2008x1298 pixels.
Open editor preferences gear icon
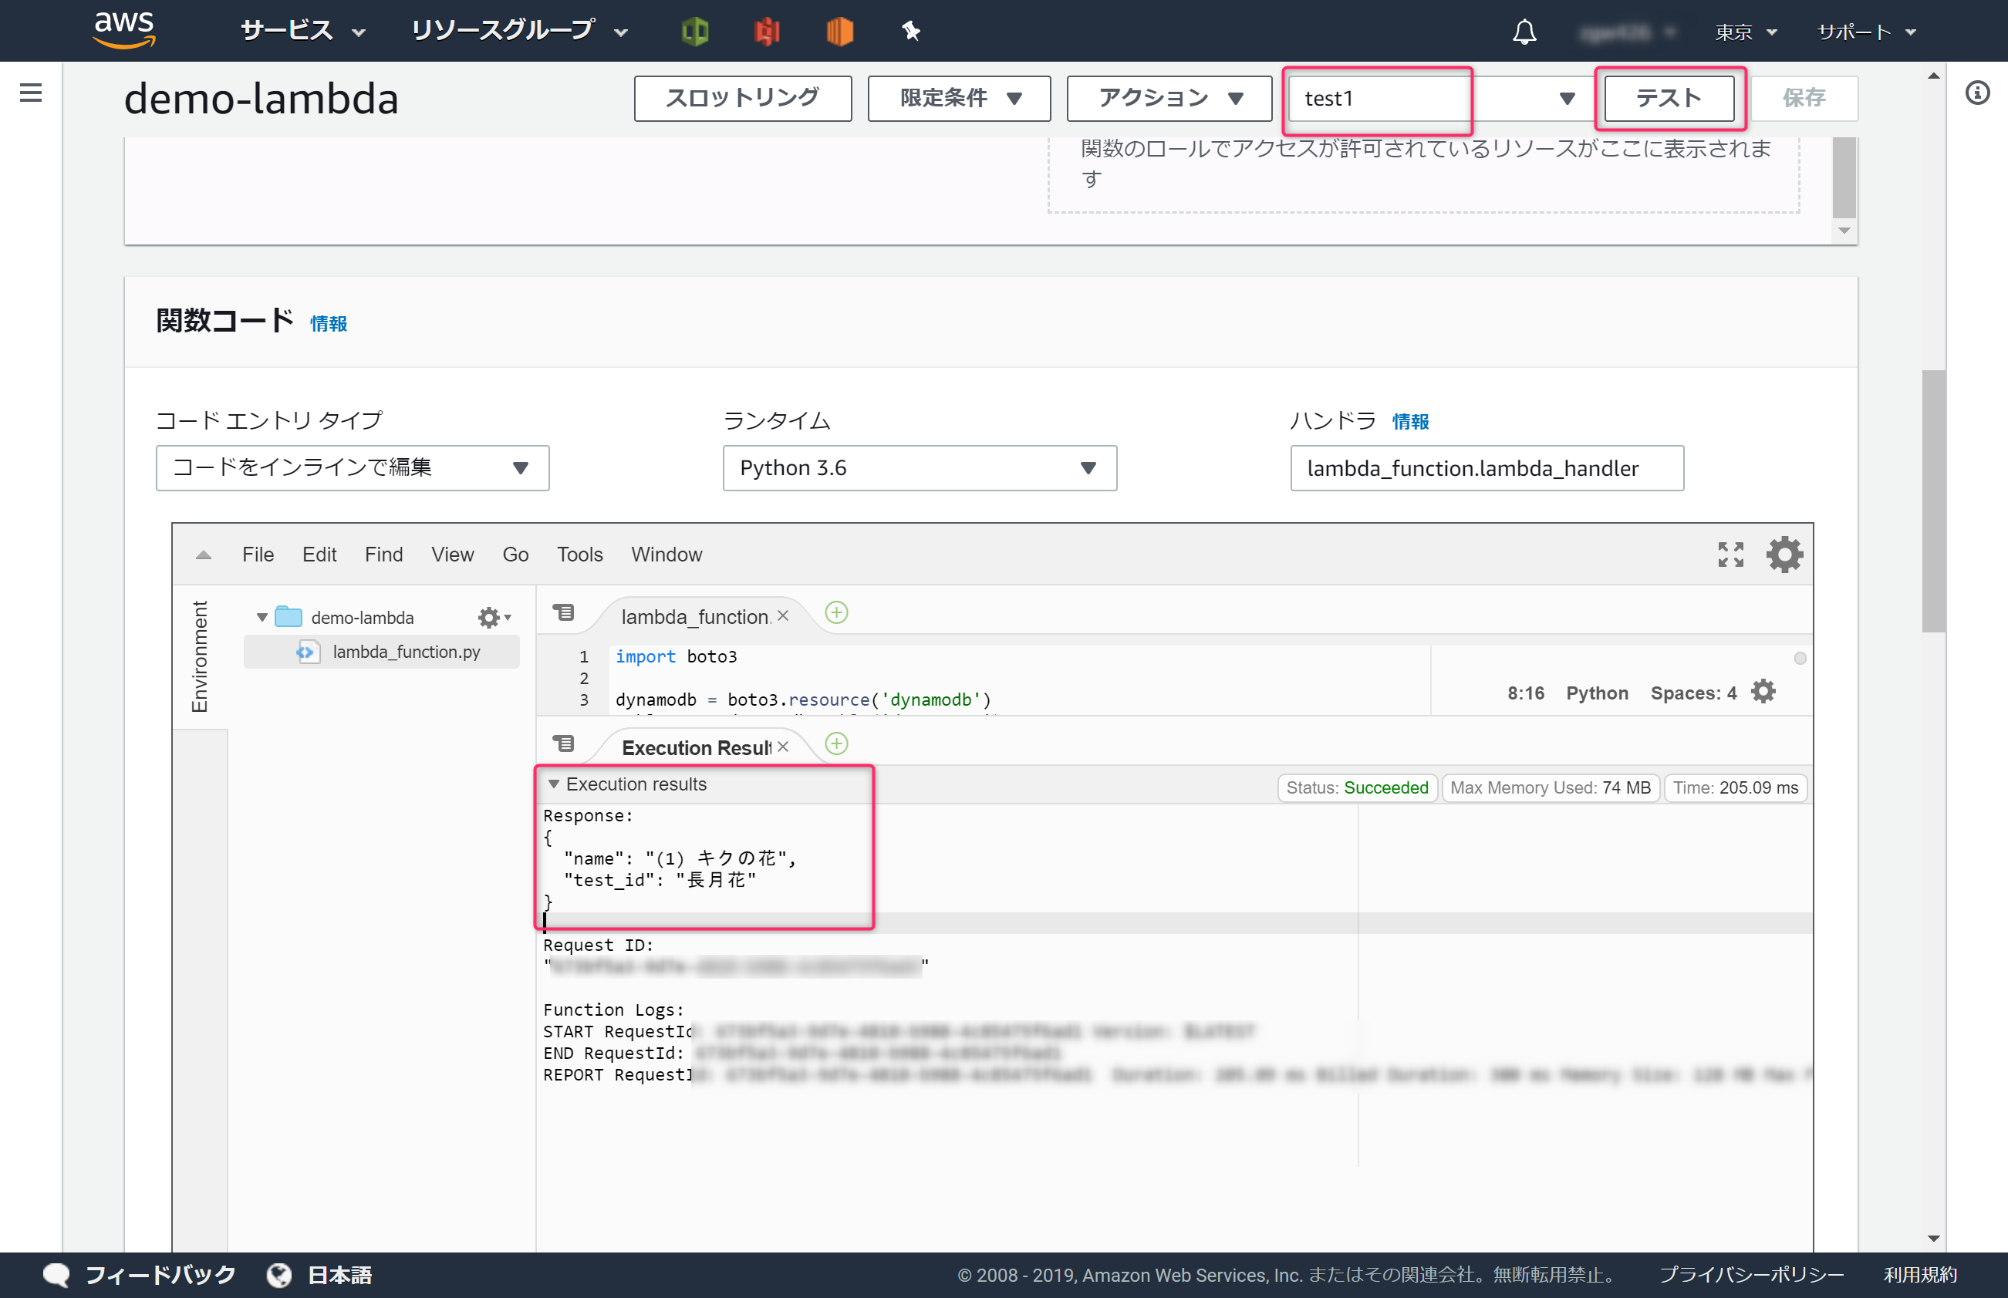tap(1784, 555)
